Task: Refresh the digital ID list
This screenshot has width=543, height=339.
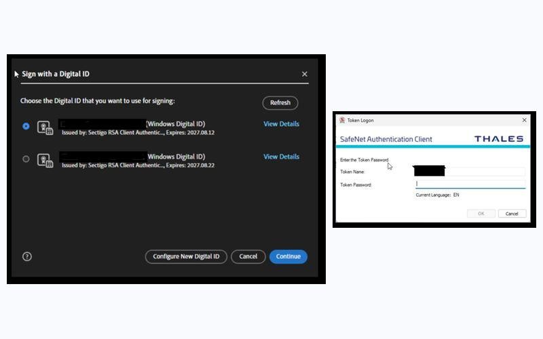Action: (x=280, y=103)
